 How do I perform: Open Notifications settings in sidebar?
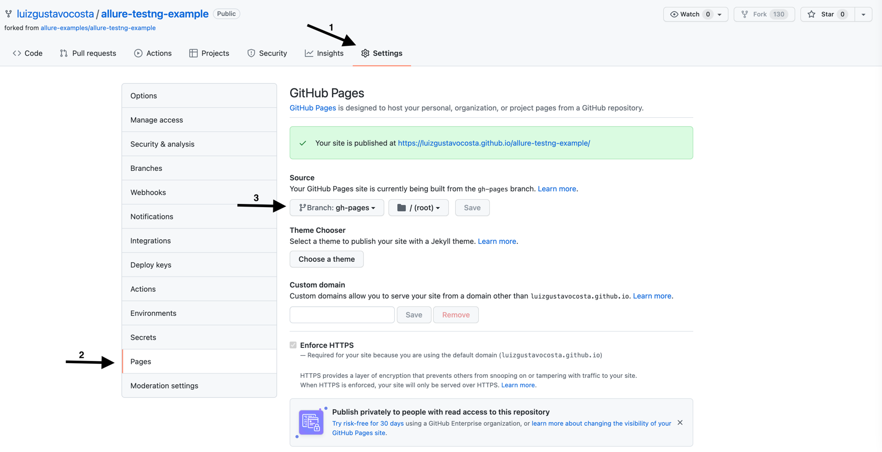199,217
